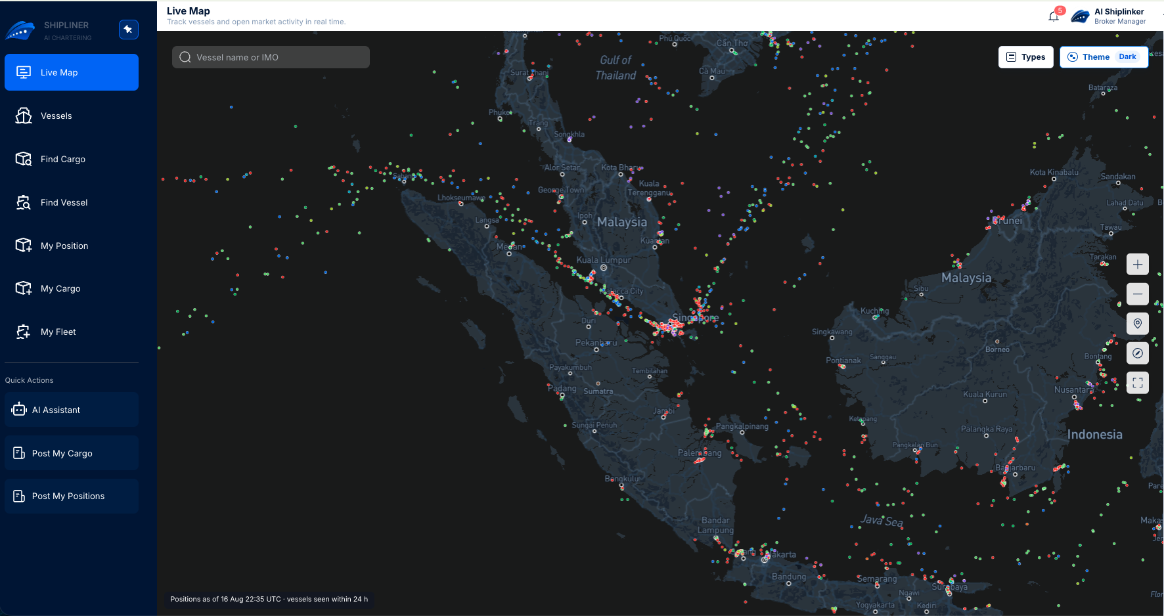The image size is (1164, 616).
Task: Click the search magnifier icon
Action: (x=185, y=57)
